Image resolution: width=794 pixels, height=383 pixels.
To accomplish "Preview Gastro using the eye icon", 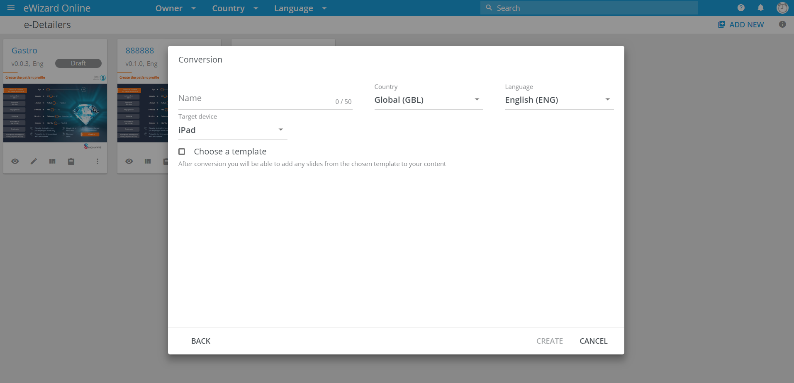I will tap(15, 161).
